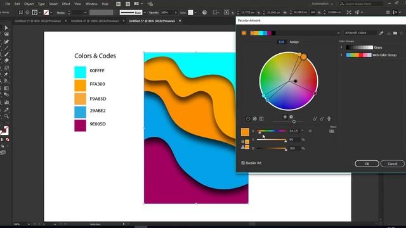Viewport: 406px width, 228px height.
Task: Open the harmony rules dropdown arrow
Action: [x=338, y=33]
